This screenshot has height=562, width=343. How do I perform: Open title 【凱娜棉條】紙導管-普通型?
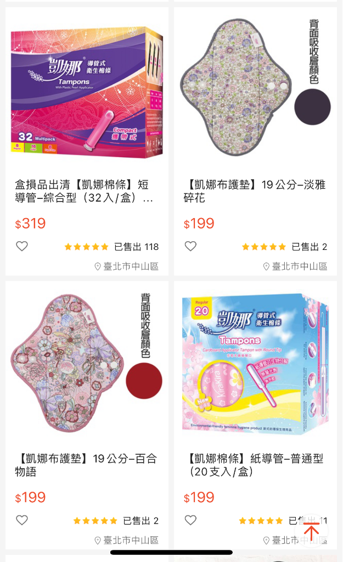click(255, 465)
